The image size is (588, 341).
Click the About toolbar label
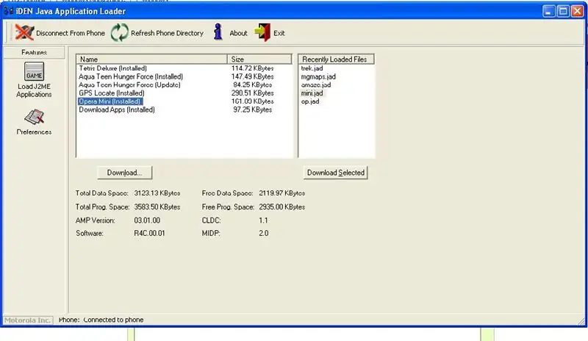pyautogui.click(x=238, y=33)
